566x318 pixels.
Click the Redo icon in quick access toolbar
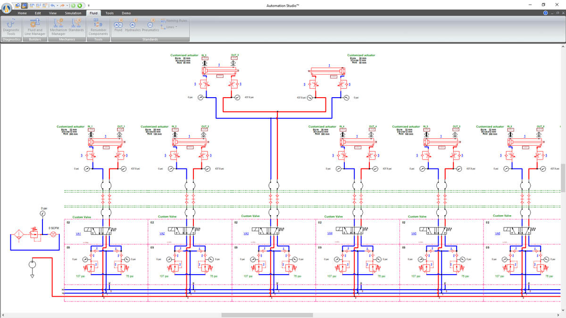(x=61, y=5)
